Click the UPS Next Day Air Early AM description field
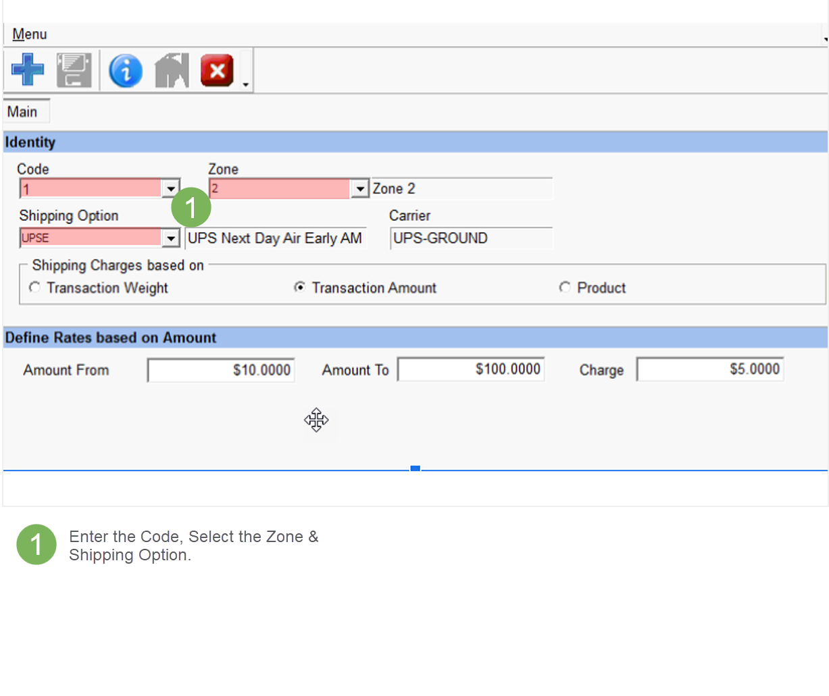 (x=276, y=238)
